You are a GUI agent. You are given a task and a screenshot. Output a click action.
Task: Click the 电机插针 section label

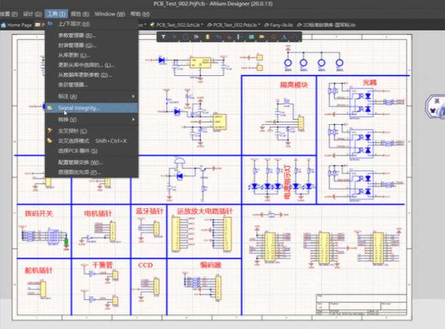[98, 214]
